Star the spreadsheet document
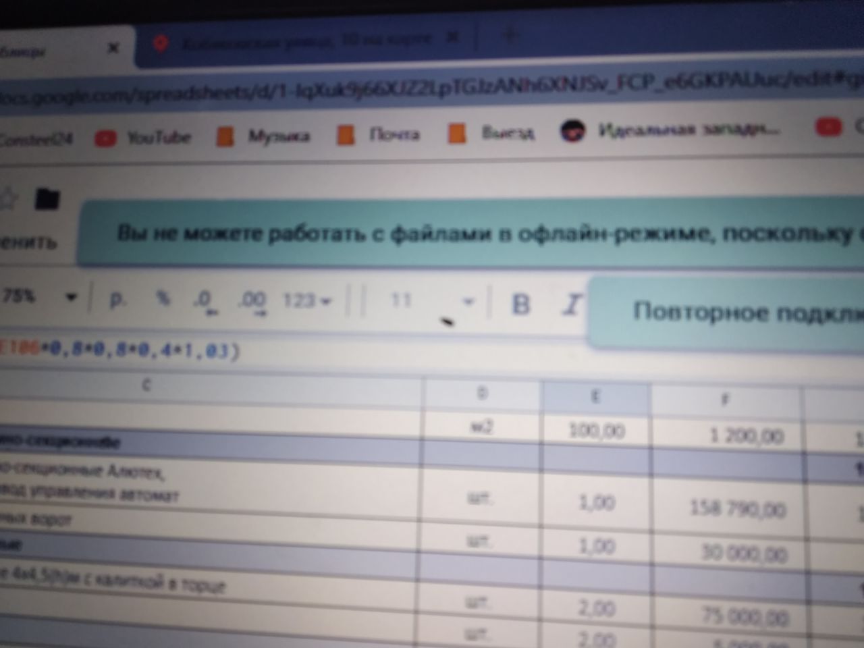 pyautogui.click(x=7, y=198)
